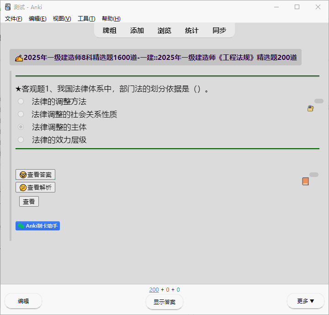Open the 编辑(E) menu

[37, 19]
